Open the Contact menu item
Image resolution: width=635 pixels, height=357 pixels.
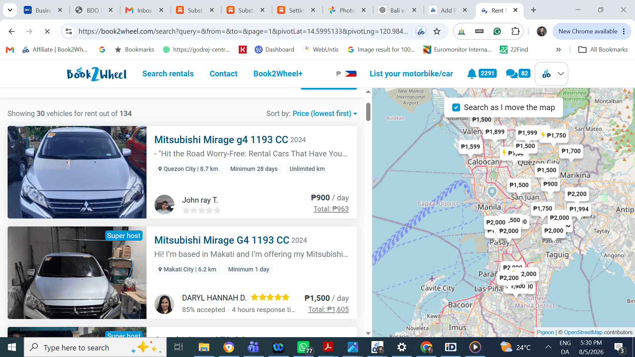[x=224, y=74]
